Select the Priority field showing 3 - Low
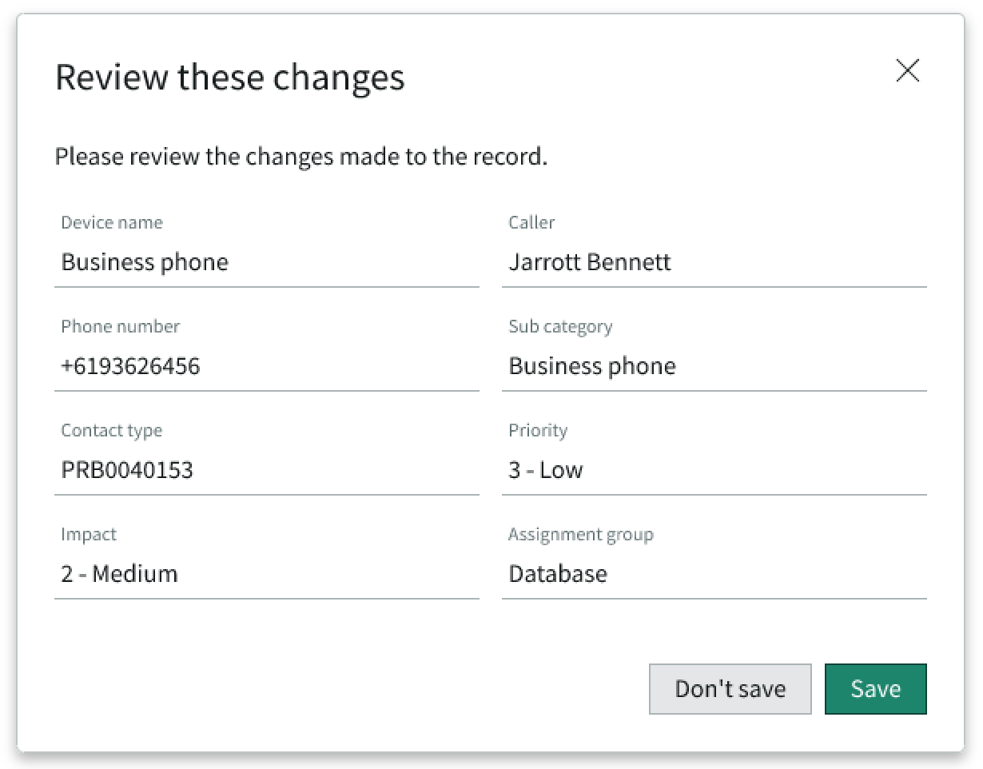 [x=714, y=470]
